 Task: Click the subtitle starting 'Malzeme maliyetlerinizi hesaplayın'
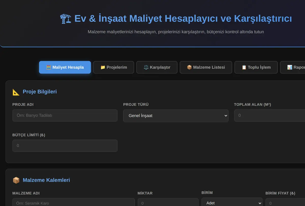tap(176, 32)
